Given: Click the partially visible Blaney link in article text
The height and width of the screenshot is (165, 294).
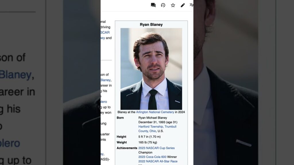Looking at the screenshot, I should click(105, 80).
